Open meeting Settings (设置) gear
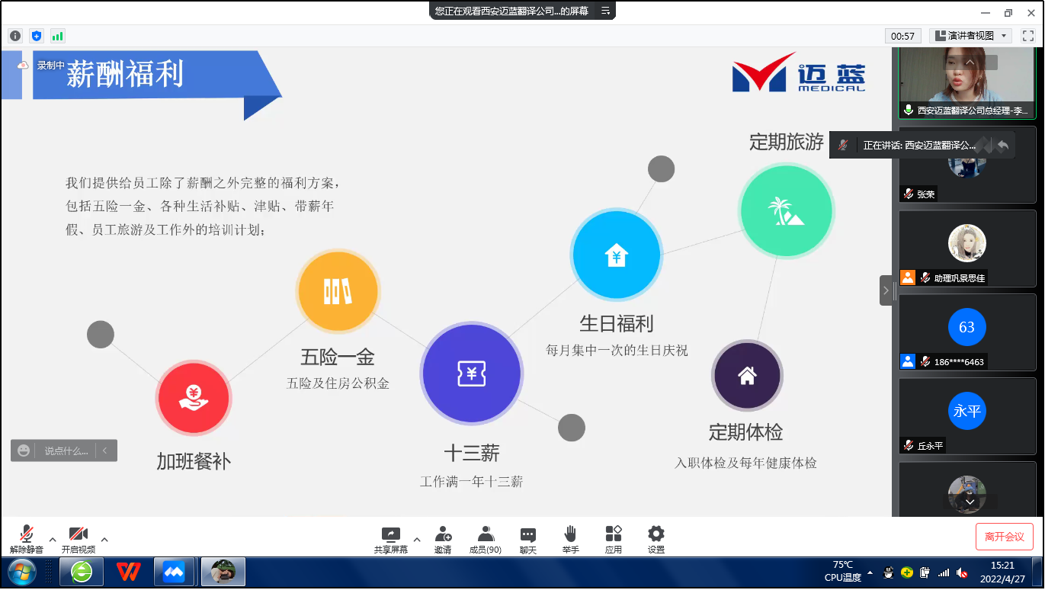 [656, 538]
